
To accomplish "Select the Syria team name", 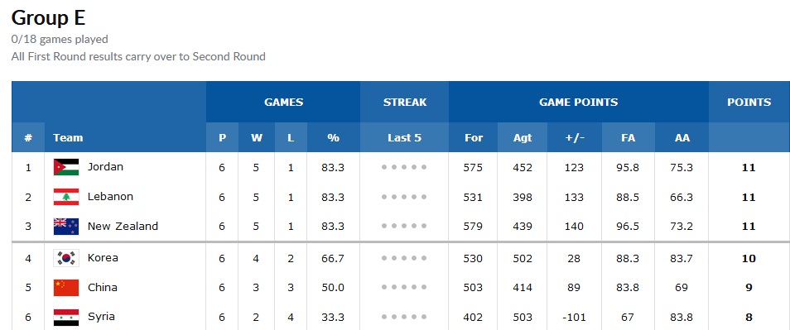I will [x=101, y=317].
